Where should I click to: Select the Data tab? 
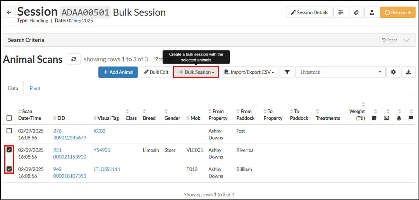pos(13,88)
